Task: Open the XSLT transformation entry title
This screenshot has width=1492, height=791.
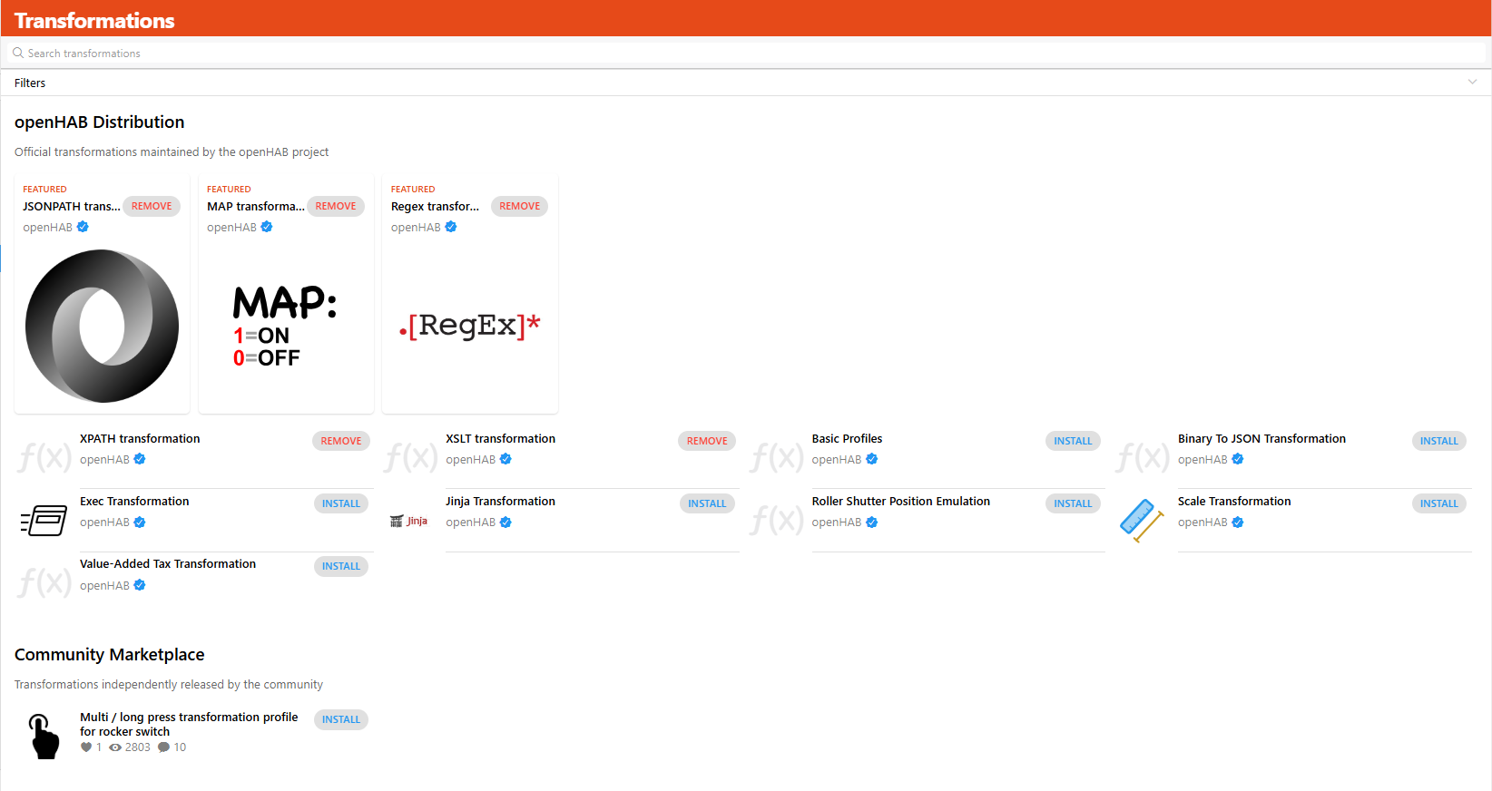Action: tap(500, 438)
